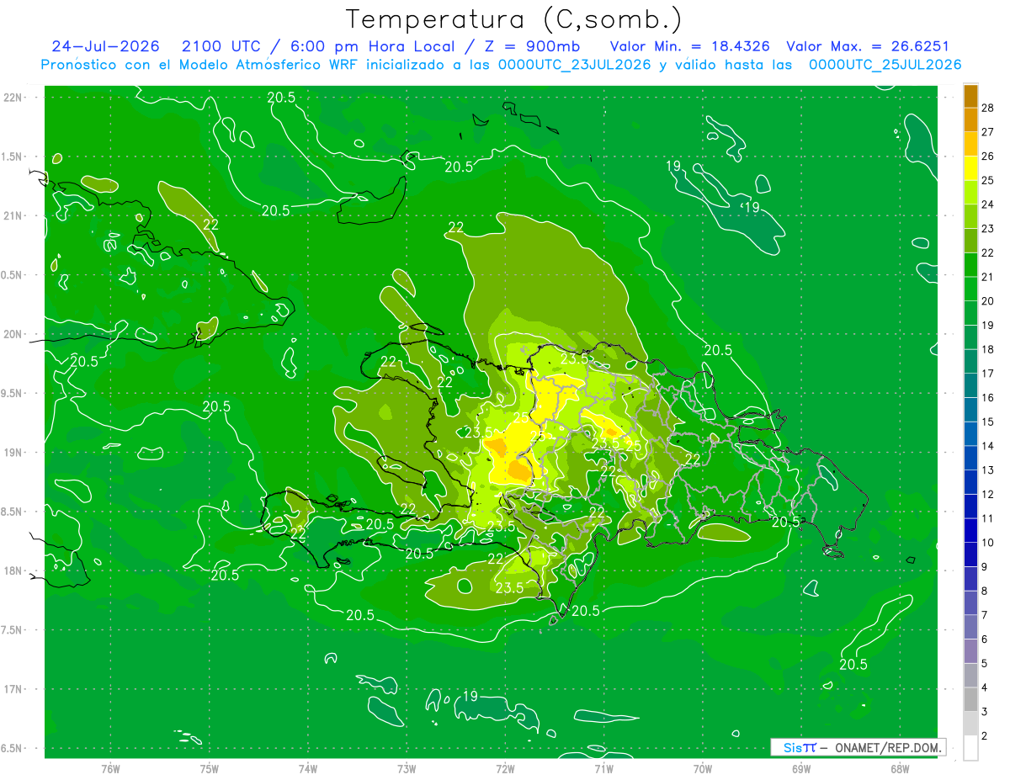Click the pressure level 'Z = 900mb'
This screenshot has height=780, width=1010.
pyautogui.click(x=532, y=46)
